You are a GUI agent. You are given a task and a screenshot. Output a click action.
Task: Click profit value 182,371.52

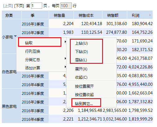click(142, 50)
